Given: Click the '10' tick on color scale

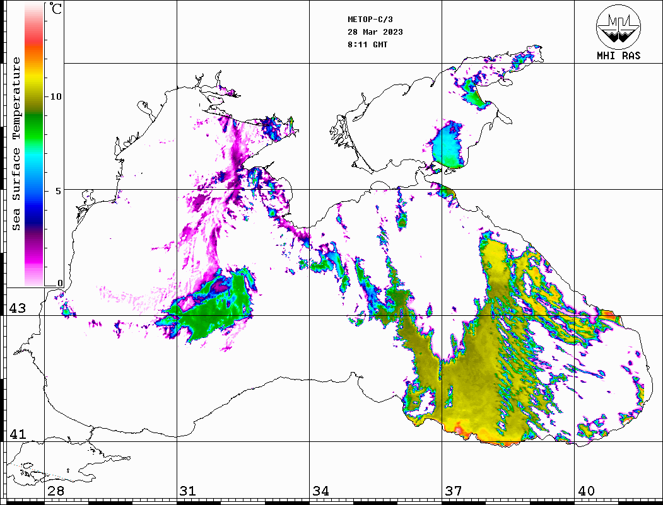Looking at the screenshot, I should pos(56,96).
